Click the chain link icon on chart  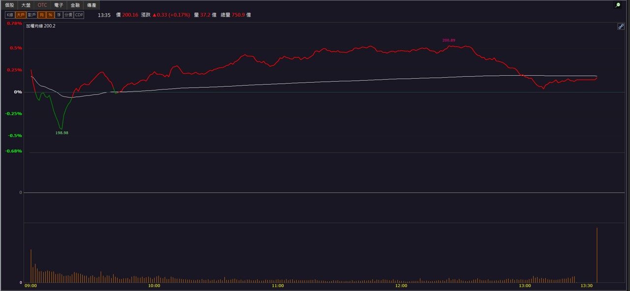coord(621,27)
